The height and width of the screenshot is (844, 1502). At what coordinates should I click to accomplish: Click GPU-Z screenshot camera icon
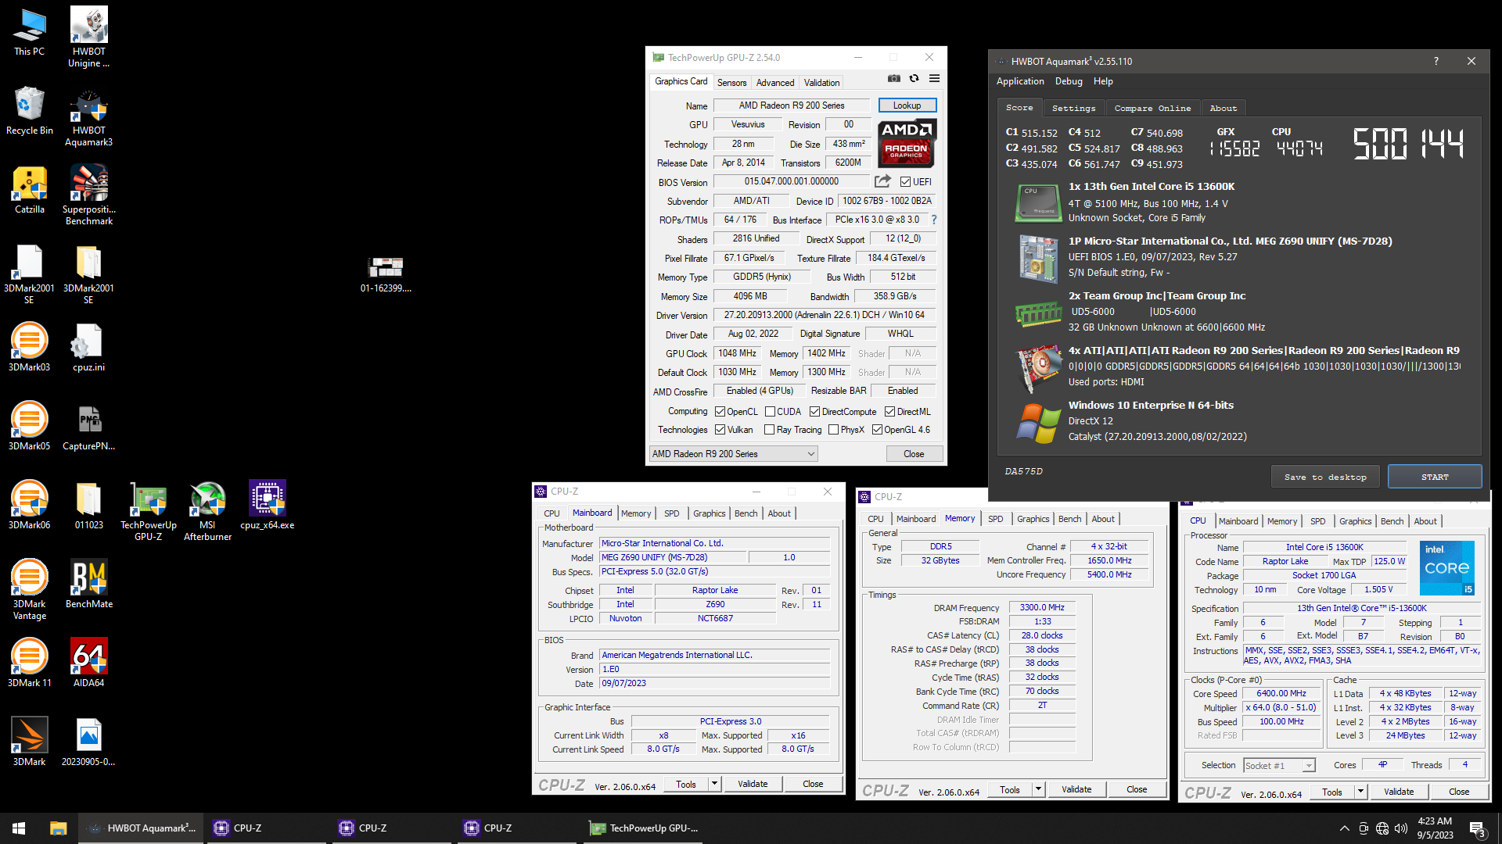pyautogui.click(x=893, y=78)
